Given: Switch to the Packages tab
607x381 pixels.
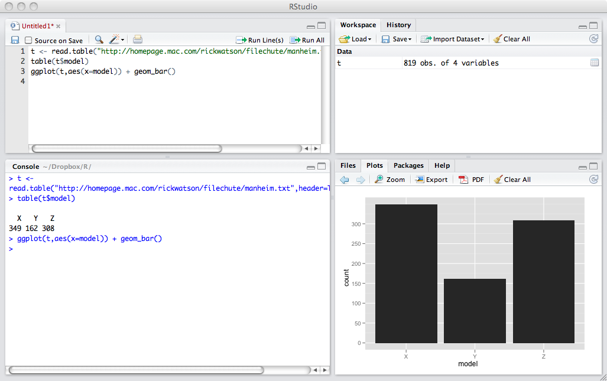Looking at the screenshot, I should click(x=408, y=165).
